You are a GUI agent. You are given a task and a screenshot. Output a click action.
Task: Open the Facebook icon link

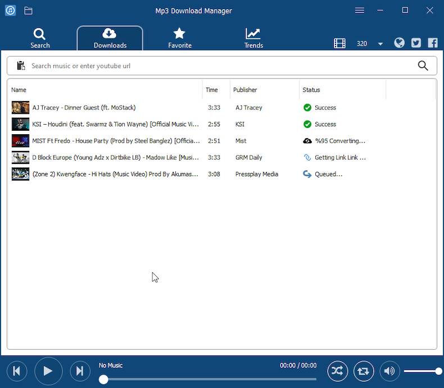pyautogui.click(x=433, y=43)
